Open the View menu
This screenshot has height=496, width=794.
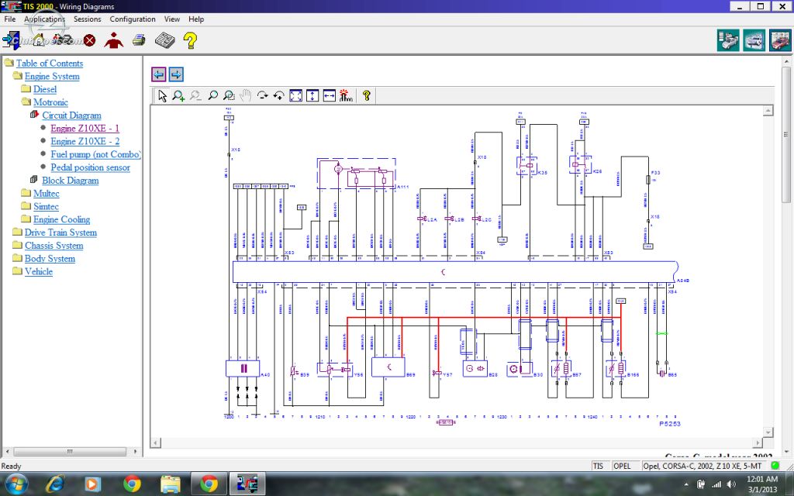pyautogui.click(x=171, y=19)
